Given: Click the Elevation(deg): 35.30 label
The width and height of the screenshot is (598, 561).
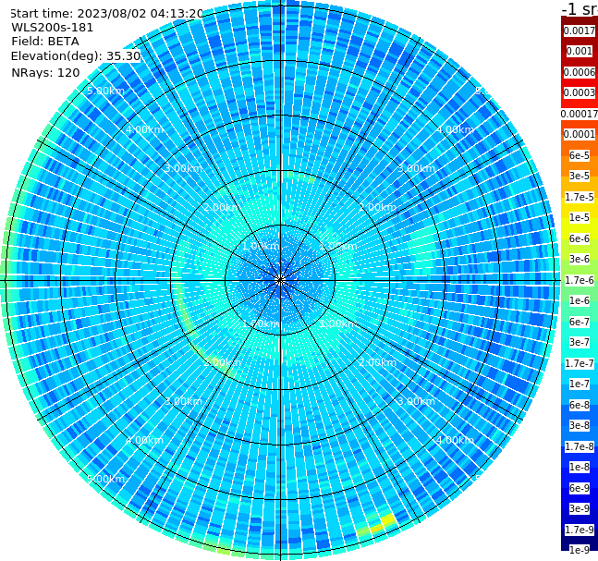Looking at the screenshot, I should pyautogui.click(x=76, y=56).
